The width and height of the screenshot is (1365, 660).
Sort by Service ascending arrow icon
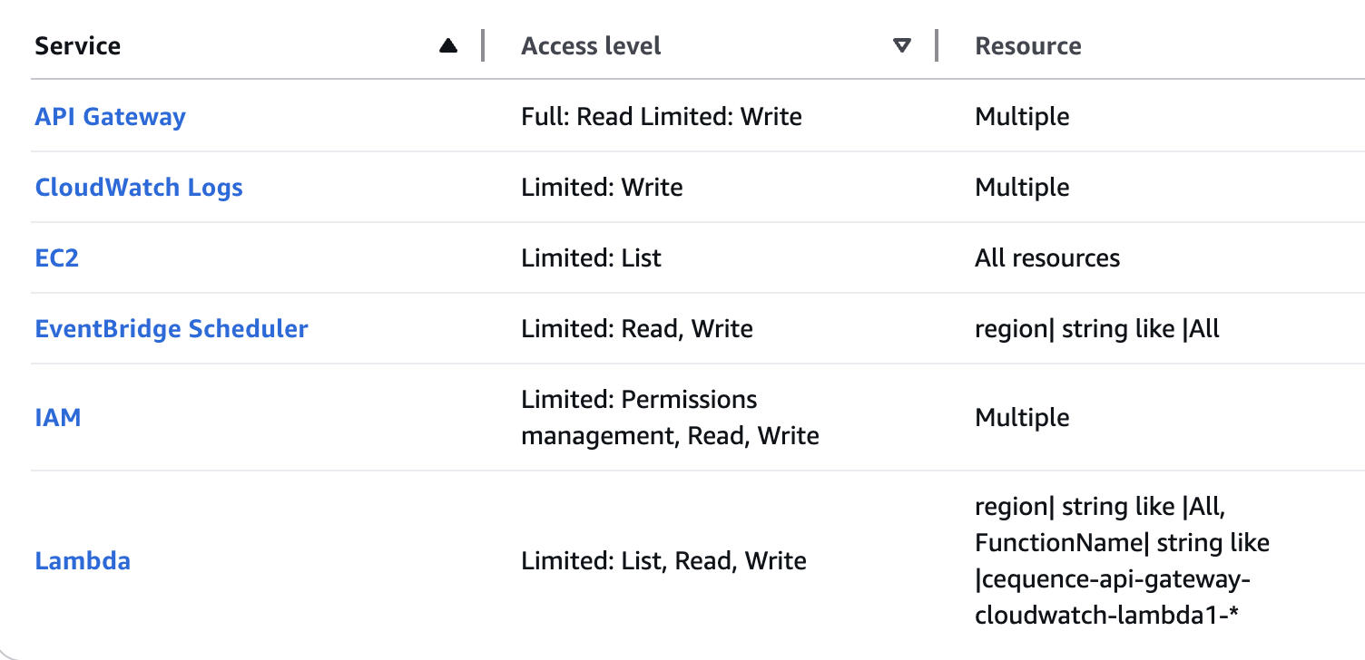(448, 45)
